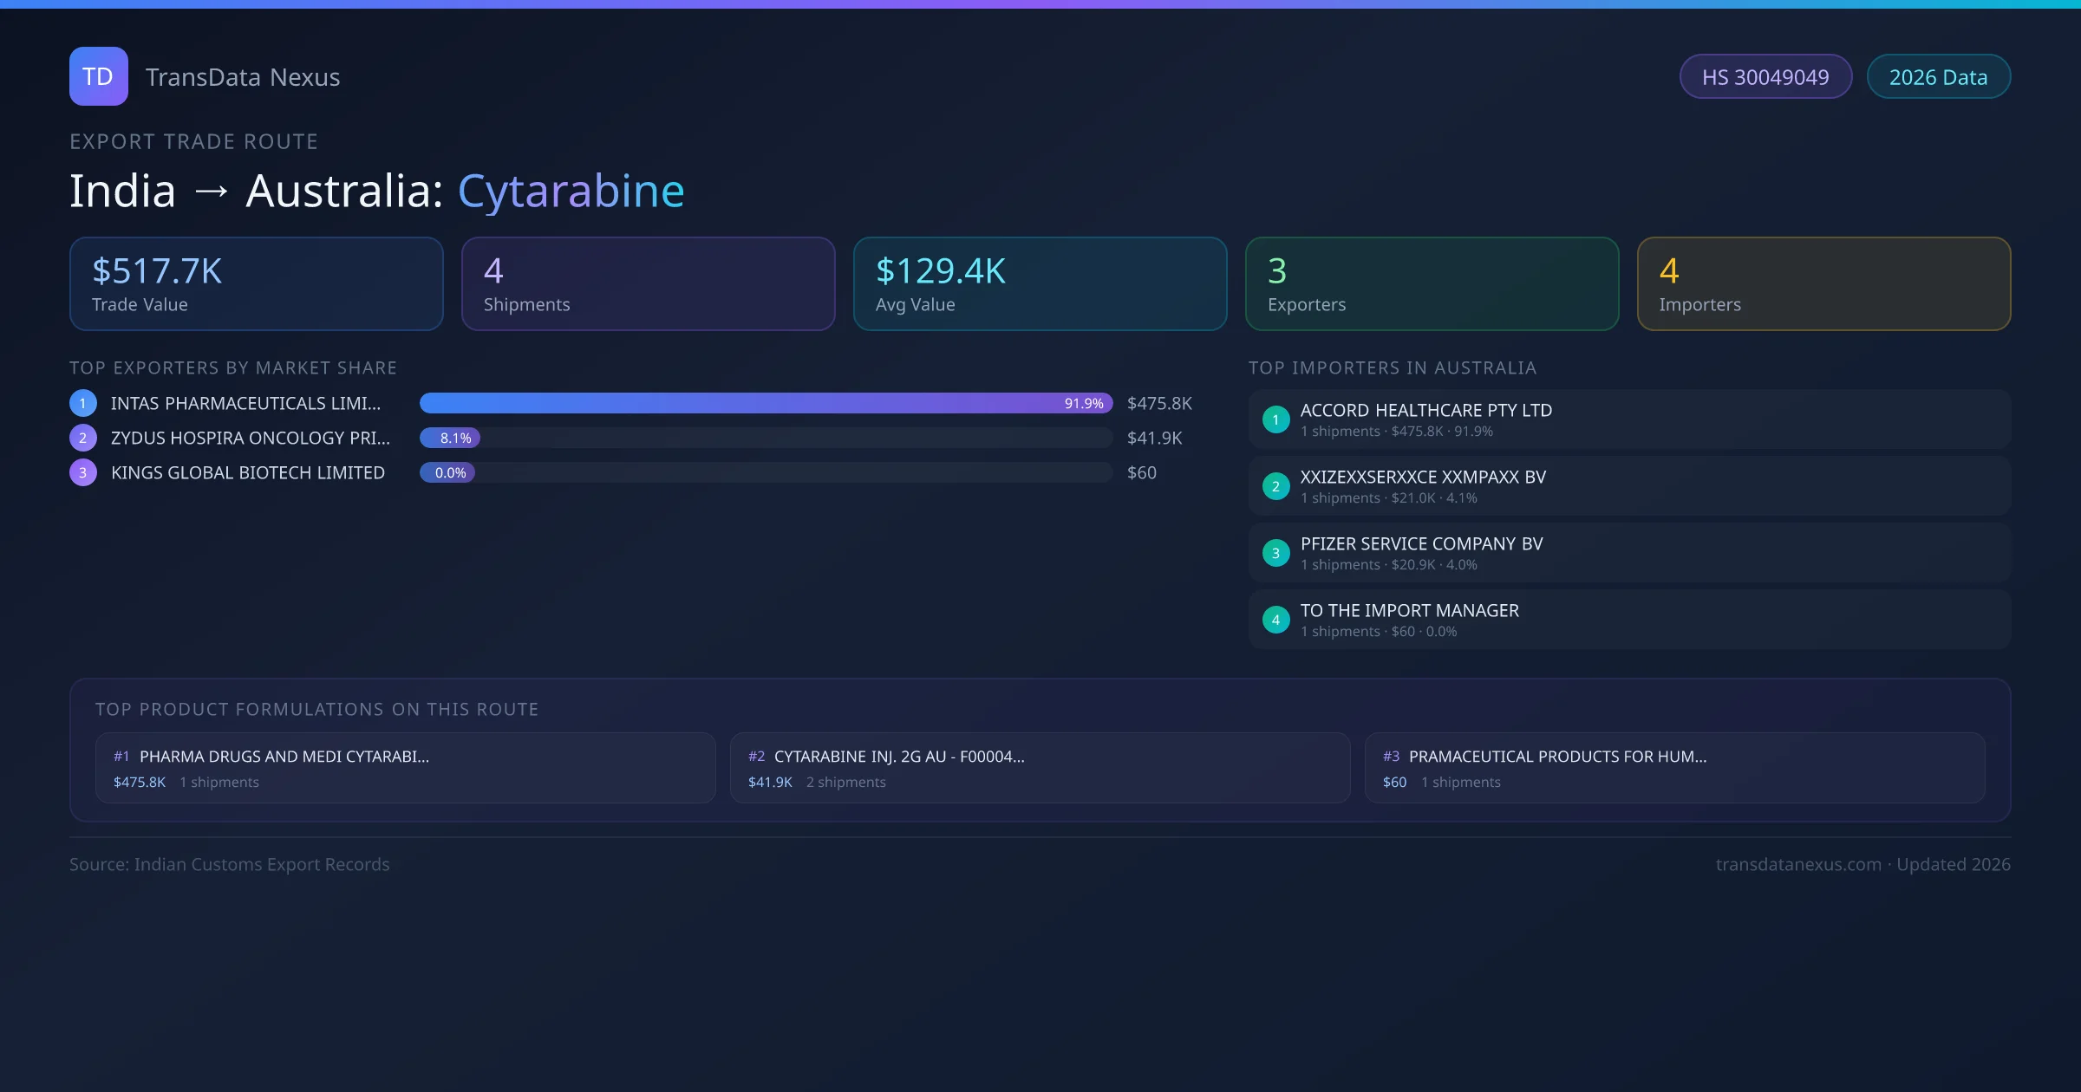Switch to the 2026 Data view

point(1938,76)
